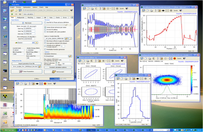
Task: Open project with the folder icon in TraceWin toolbar
Action: click(x=12, y=10)
